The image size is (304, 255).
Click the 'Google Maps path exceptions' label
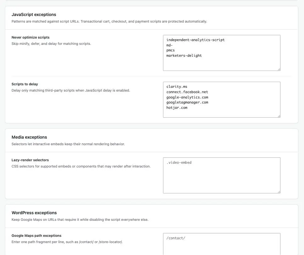tap(37, 236)
